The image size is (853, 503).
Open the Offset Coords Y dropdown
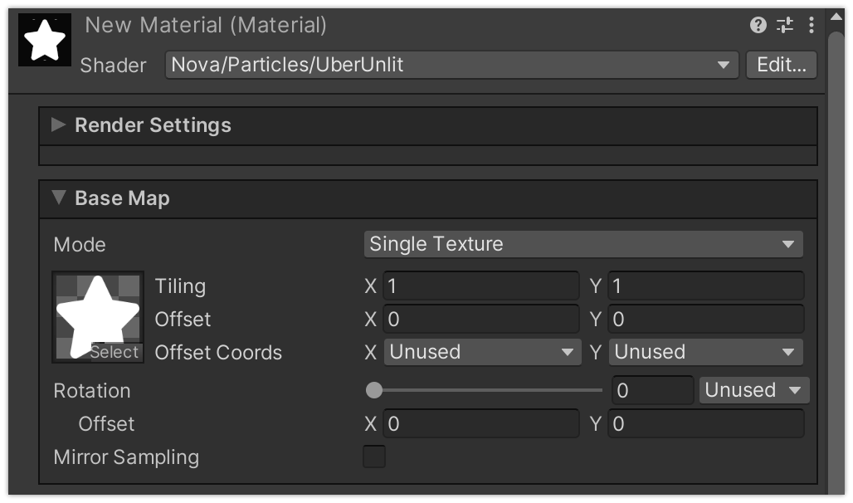coord(705,352)
